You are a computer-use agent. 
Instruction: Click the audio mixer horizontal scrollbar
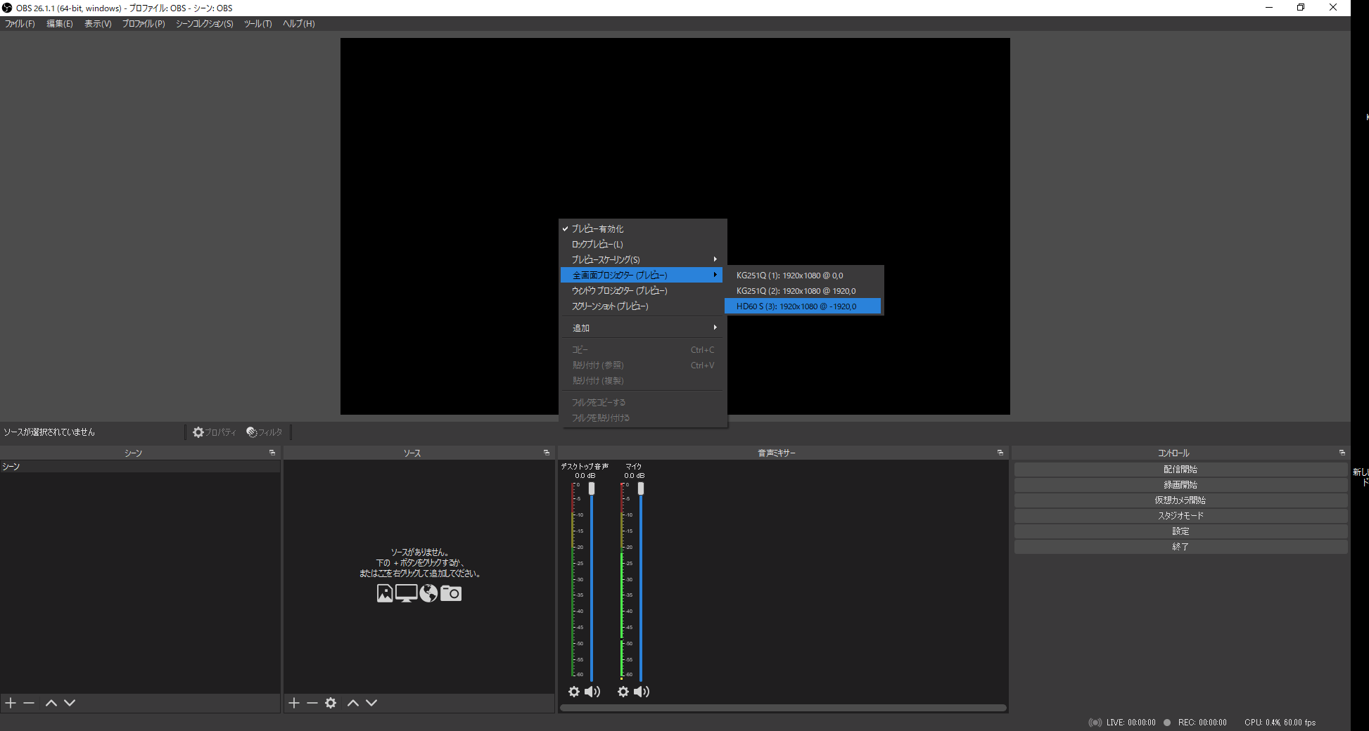[782, 708]
